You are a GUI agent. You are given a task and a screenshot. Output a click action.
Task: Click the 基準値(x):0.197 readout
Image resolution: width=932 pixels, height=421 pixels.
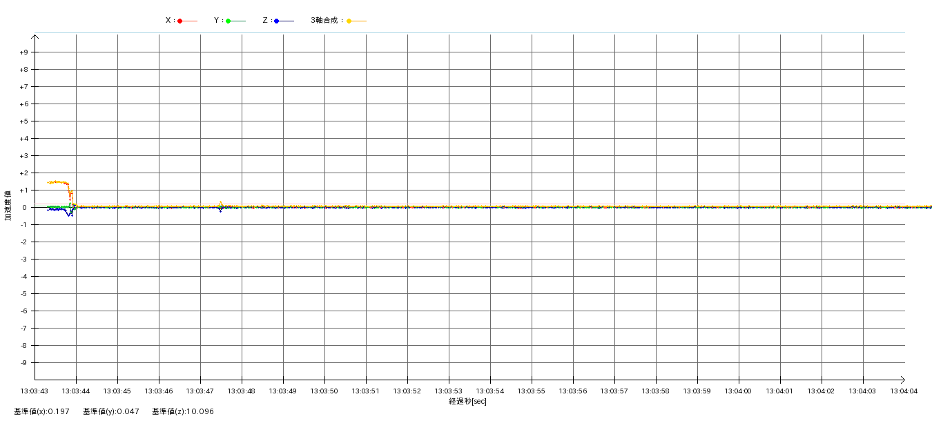(x=41, y=411)
